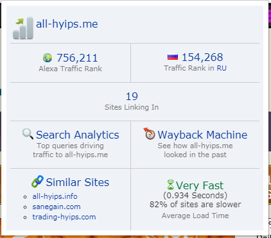Open the Search Analytics link
The width and height of the screenshot is (271, 238).
tap(78, 135)
